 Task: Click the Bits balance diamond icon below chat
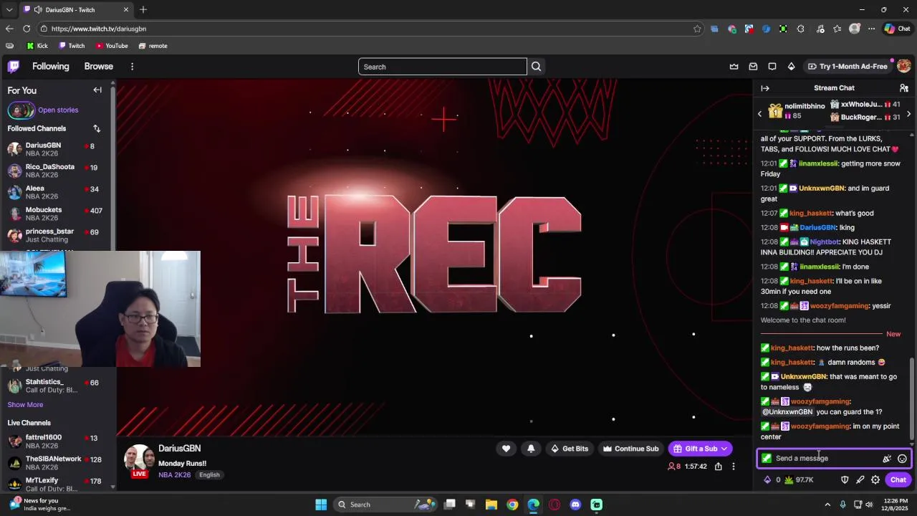(767, 480)
